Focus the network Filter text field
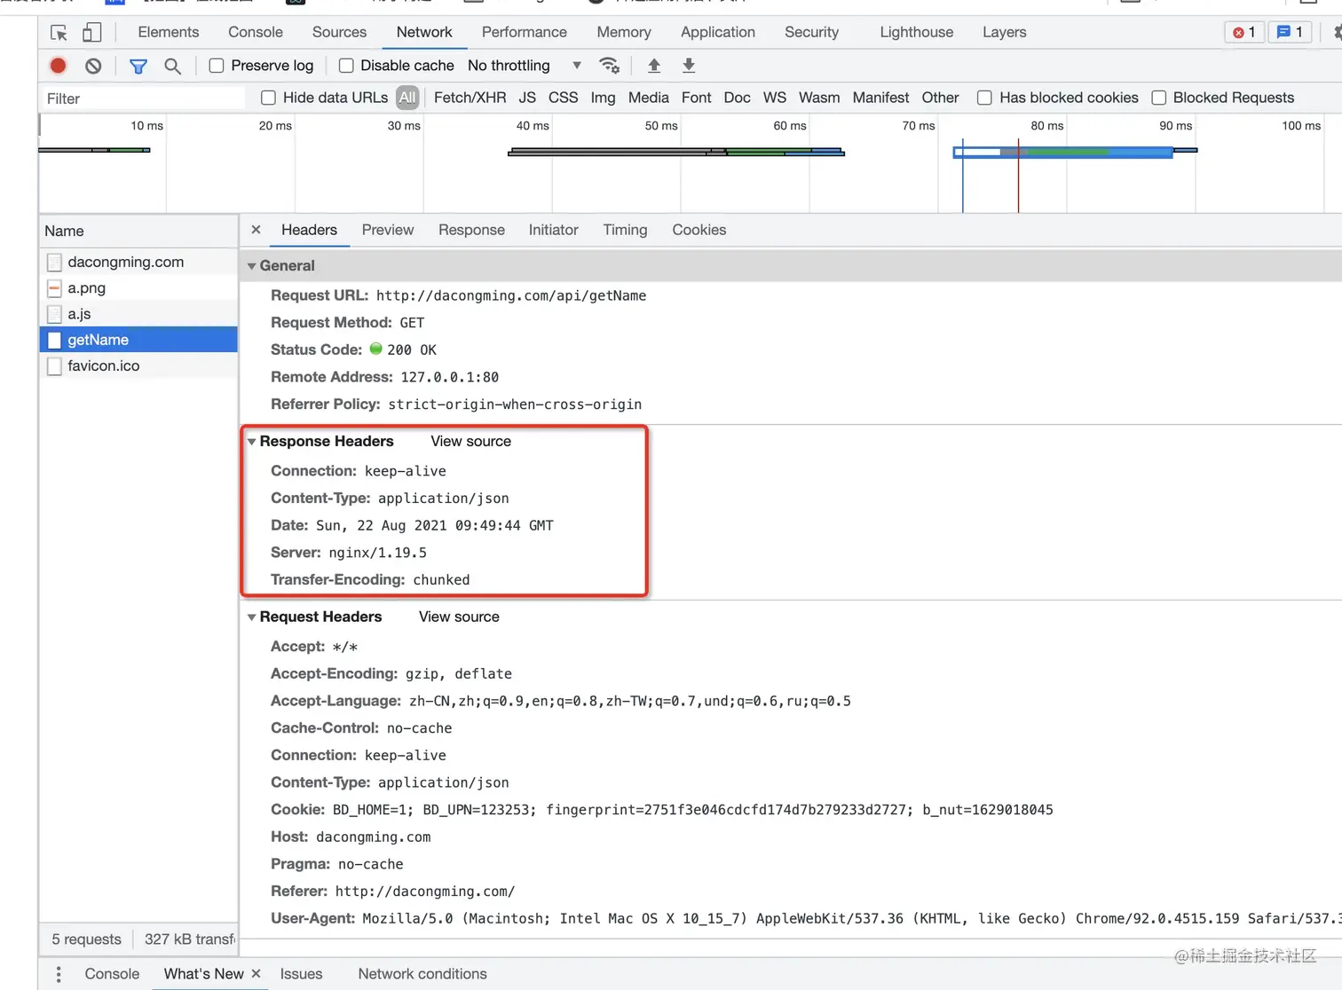 click(x=143, y=98)
